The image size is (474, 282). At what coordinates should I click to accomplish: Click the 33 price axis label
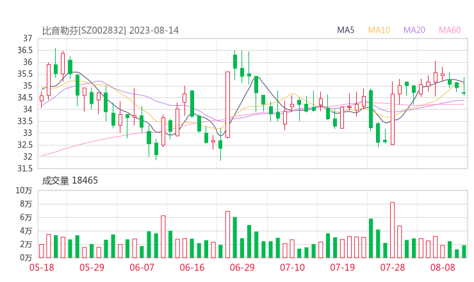[28, 133]
